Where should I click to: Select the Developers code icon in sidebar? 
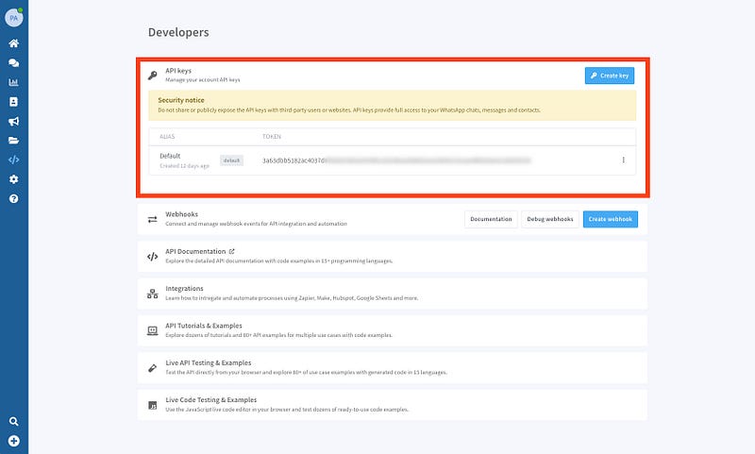tap(13, 160)
